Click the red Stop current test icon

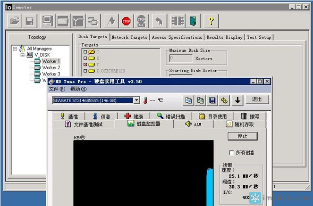(x=126, y=21)
